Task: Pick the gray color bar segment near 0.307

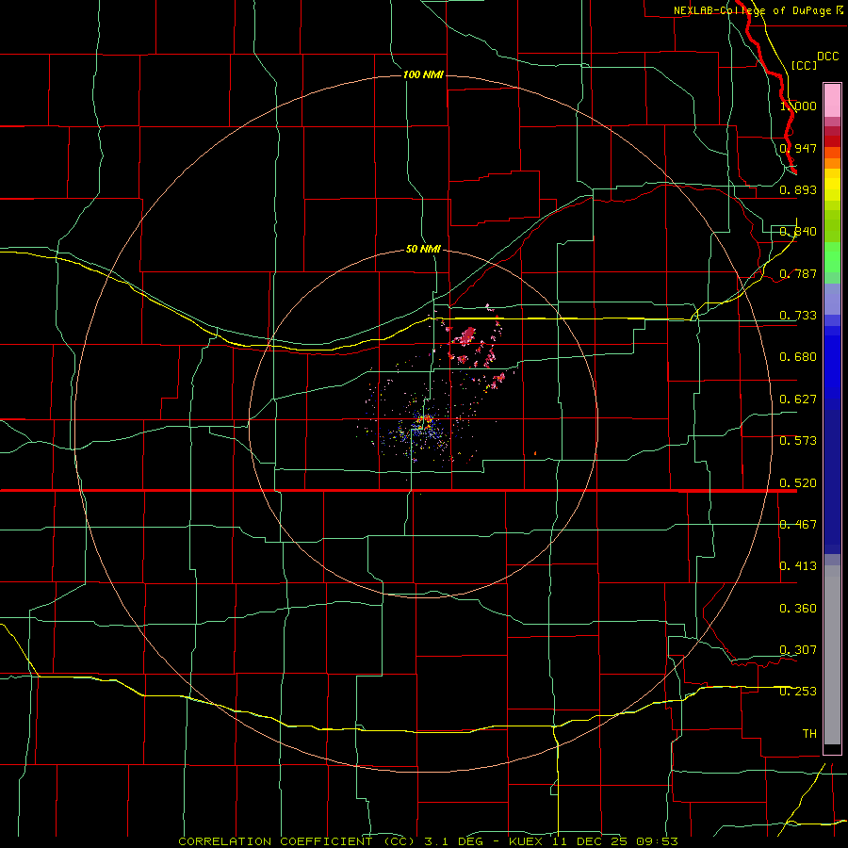Action: point(832,655)
